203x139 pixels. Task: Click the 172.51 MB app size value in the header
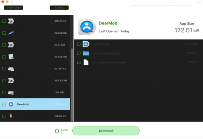tap(187, 30)
